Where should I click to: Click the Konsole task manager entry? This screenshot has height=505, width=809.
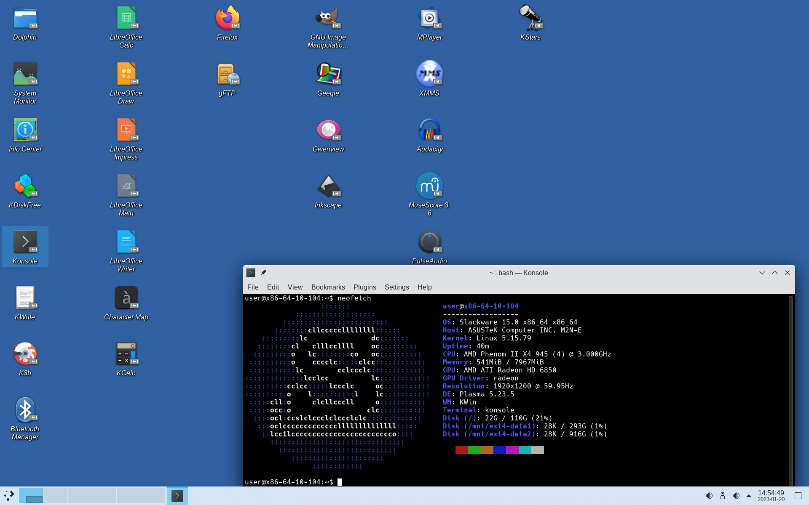pos(177,496)
